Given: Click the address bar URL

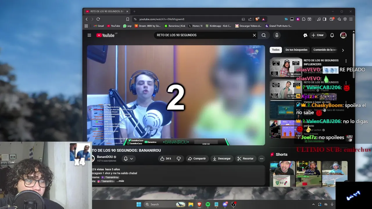Looking at the screenshot, I should (162, 19).
